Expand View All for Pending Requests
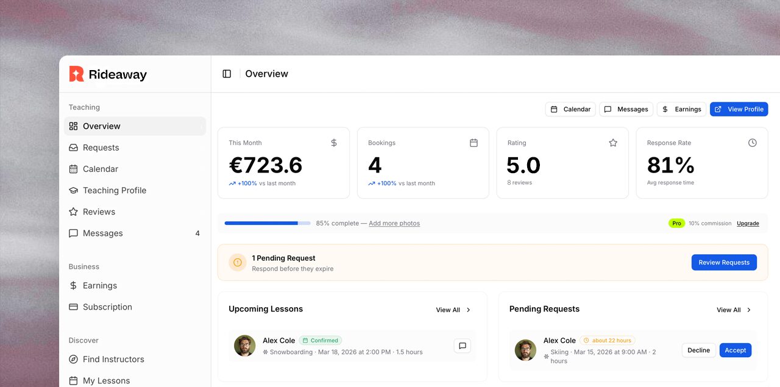Screen dimensions: 780x387 [734, 310]
